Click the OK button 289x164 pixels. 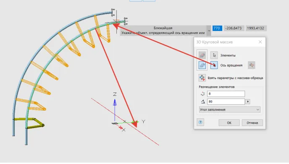[229, 123]
